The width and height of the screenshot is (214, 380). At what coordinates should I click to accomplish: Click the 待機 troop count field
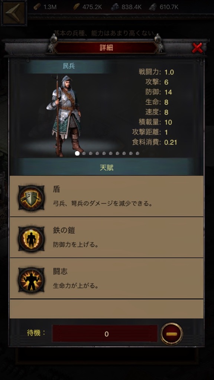pos(105,334)
